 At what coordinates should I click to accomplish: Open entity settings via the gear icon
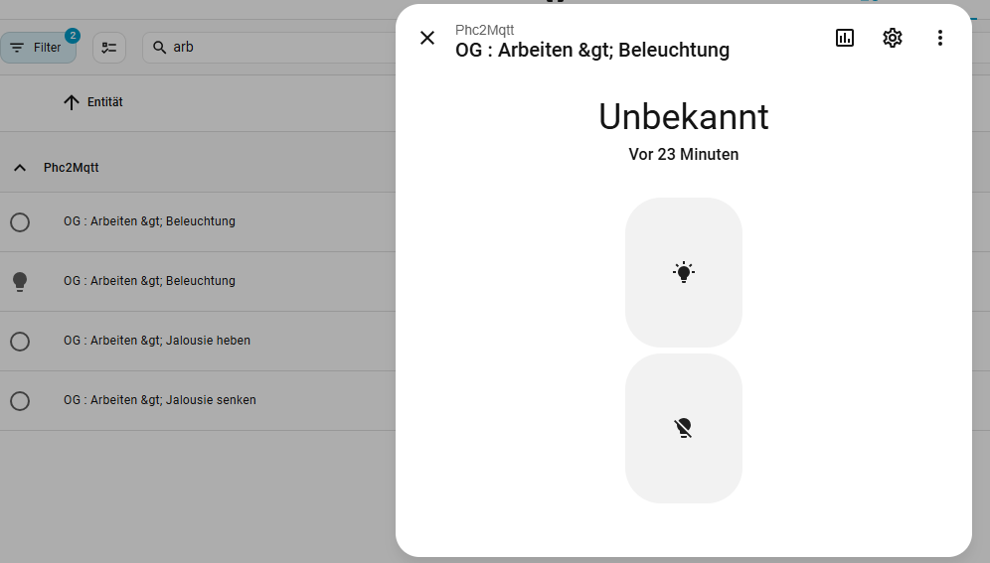point(893,38)
